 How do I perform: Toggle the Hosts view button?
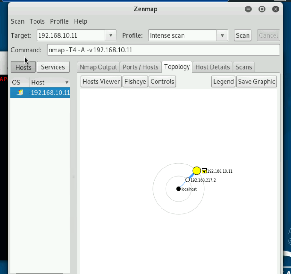pos(23,67)
